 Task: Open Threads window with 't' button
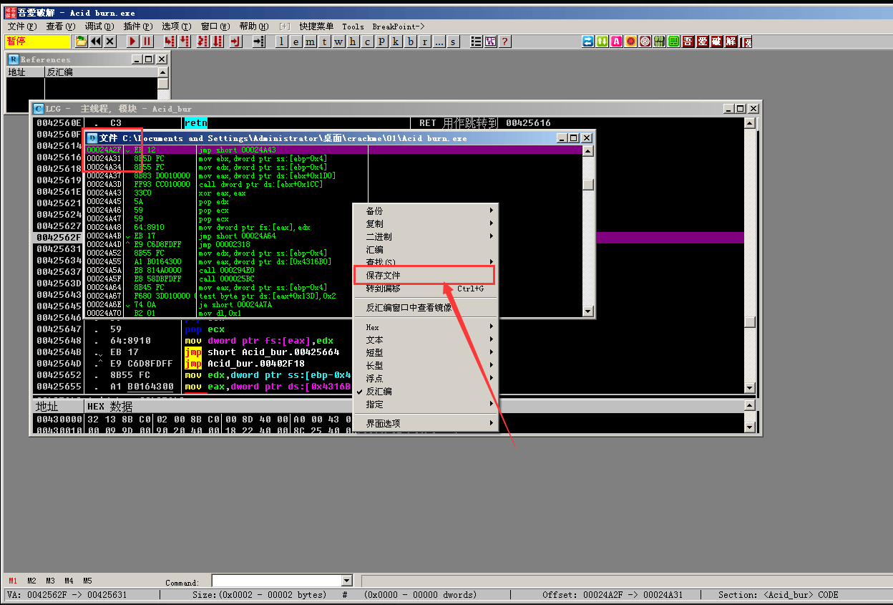(x=324, y=42)
